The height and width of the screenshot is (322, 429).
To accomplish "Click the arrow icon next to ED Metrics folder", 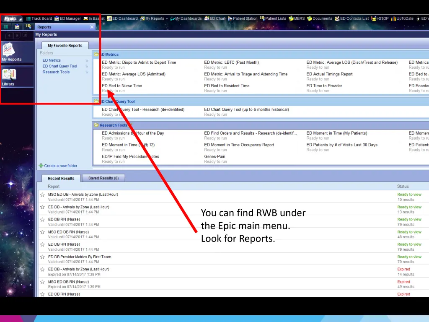I will click(x=87, y=60).
